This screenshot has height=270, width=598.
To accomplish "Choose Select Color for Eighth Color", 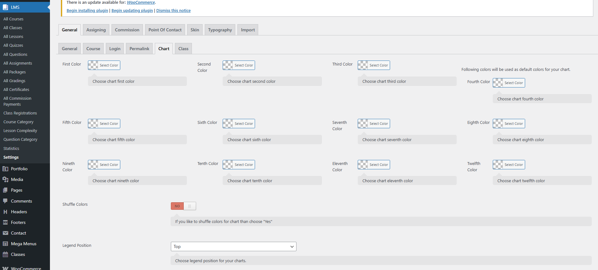I will click(x=513, y=124).
